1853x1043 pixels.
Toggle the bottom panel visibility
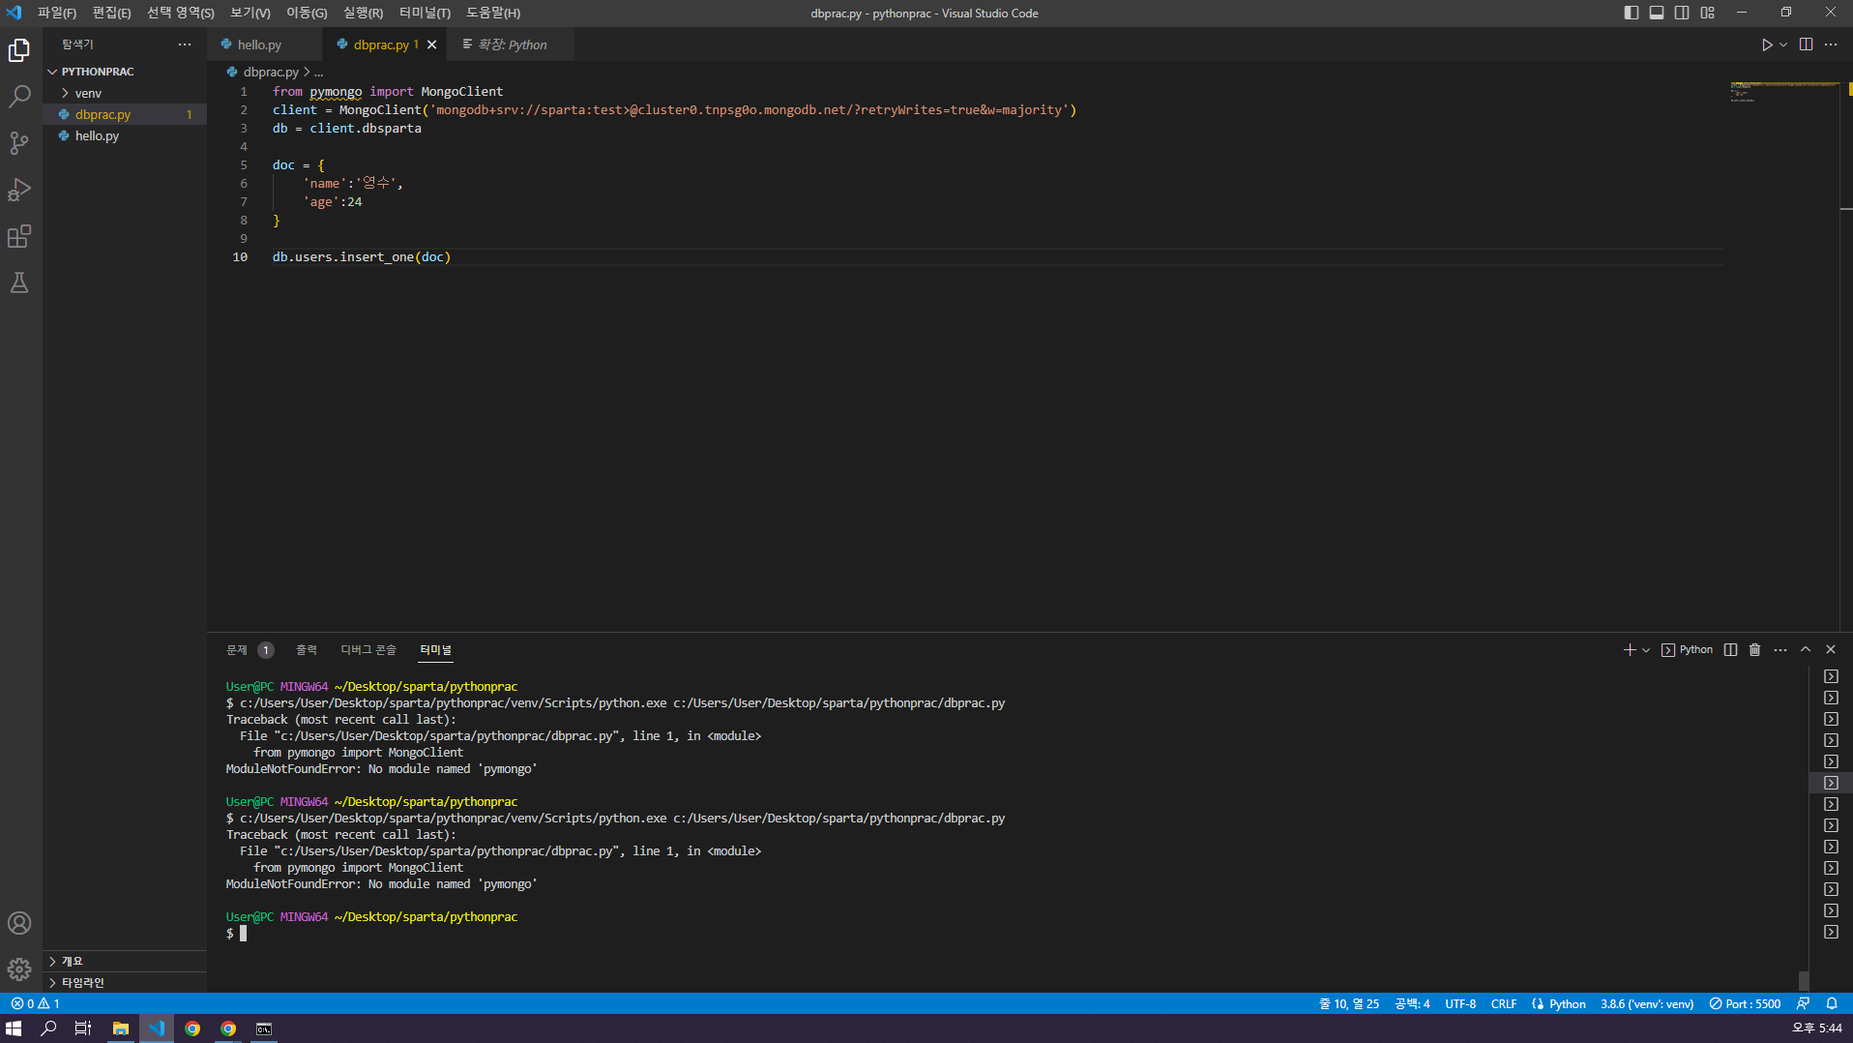click(1657, 13)
